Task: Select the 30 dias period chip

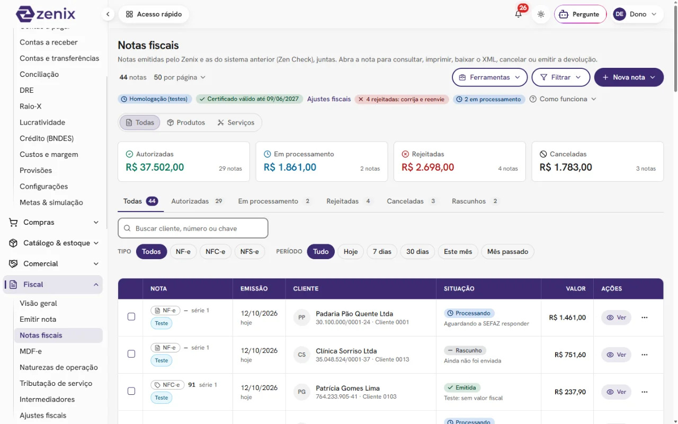Action: (x=417, y=252)
